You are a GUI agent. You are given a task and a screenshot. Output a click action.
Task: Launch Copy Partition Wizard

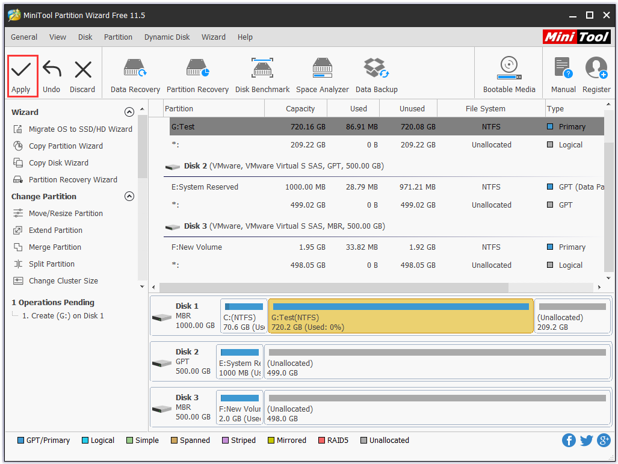tap(58, 146)
